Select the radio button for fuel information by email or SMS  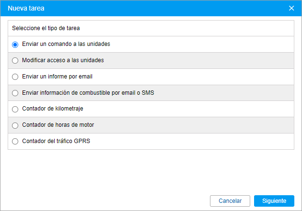[x=15, y=93]
